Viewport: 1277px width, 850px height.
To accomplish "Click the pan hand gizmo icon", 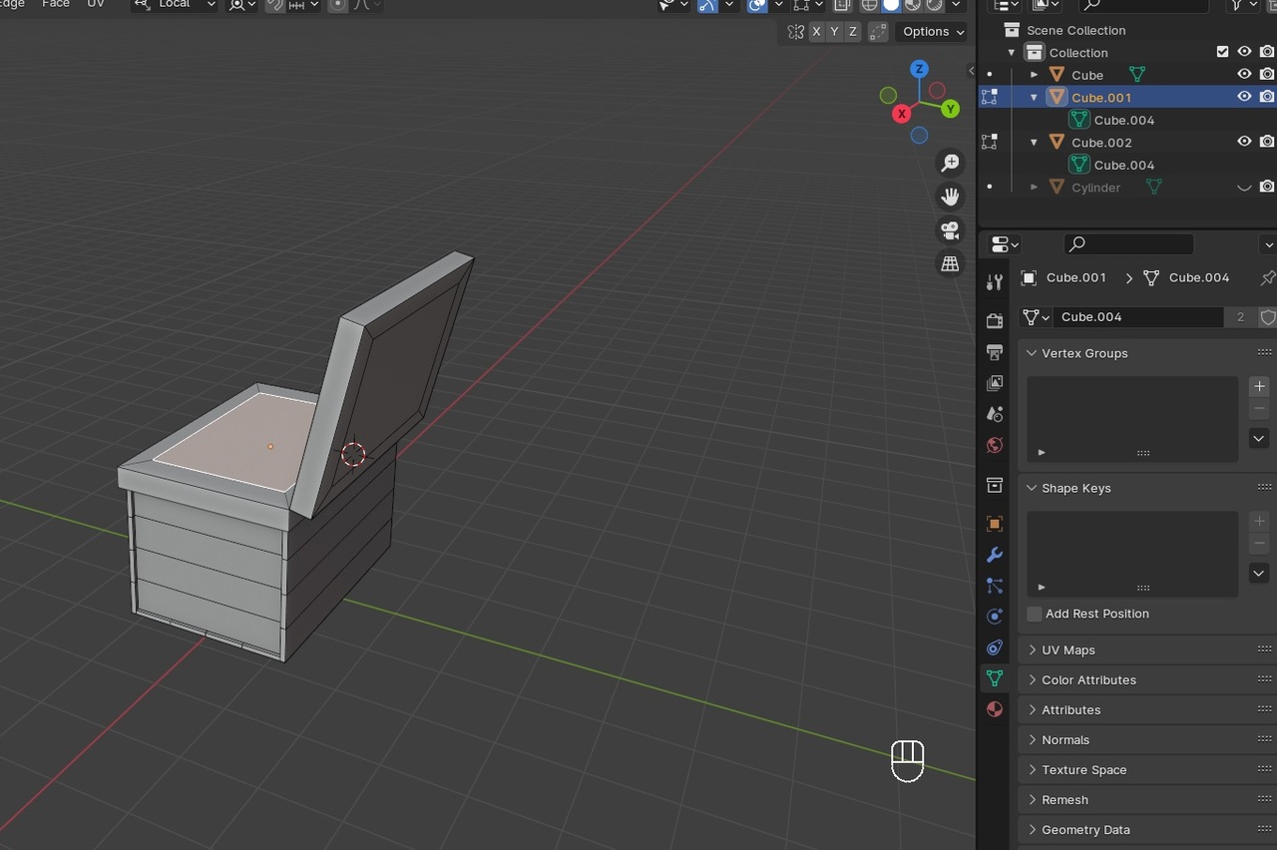I will tap(950, 197).
